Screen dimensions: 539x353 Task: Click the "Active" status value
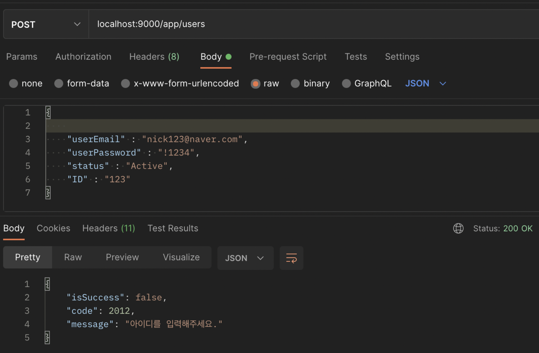click(x=147, y=166)
